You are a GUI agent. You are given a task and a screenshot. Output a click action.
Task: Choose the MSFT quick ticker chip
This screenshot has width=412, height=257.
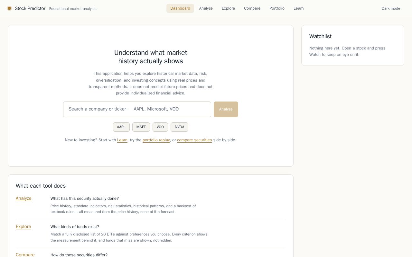click(x=141, y=127)
